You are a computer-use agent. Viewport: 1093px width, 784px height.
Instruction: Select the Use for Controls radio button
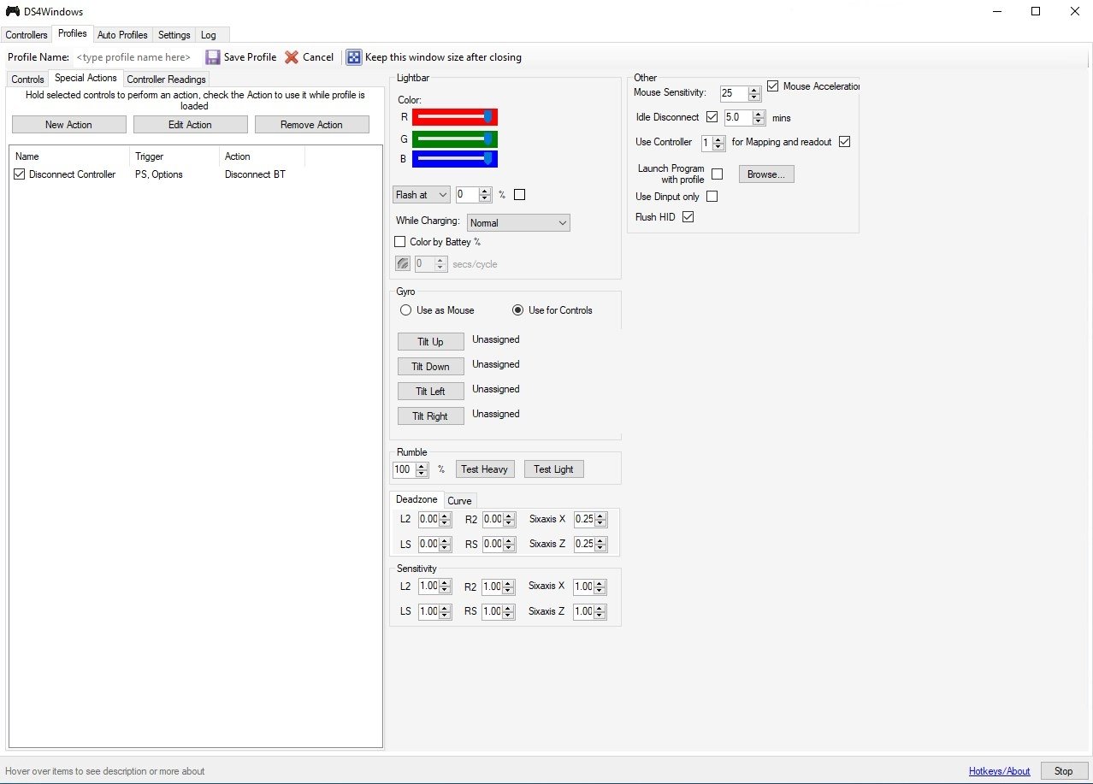517,310
